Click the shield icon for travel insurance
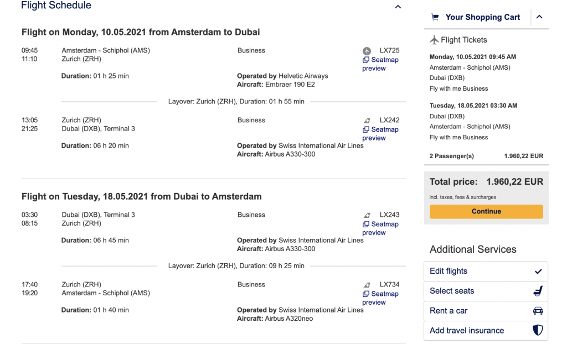The image size is (567, 344). pyautogui.click(x=538, y=331)
